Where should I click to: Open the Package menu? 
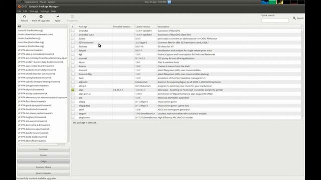pos(34,11)
